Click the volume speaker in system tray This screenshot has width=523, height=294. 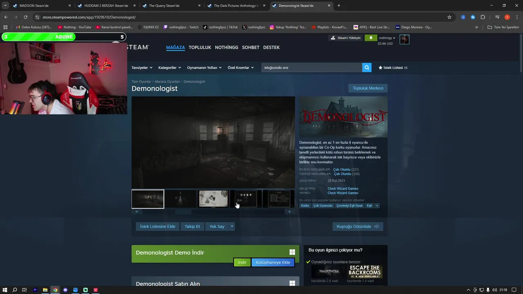pos(495,290)
